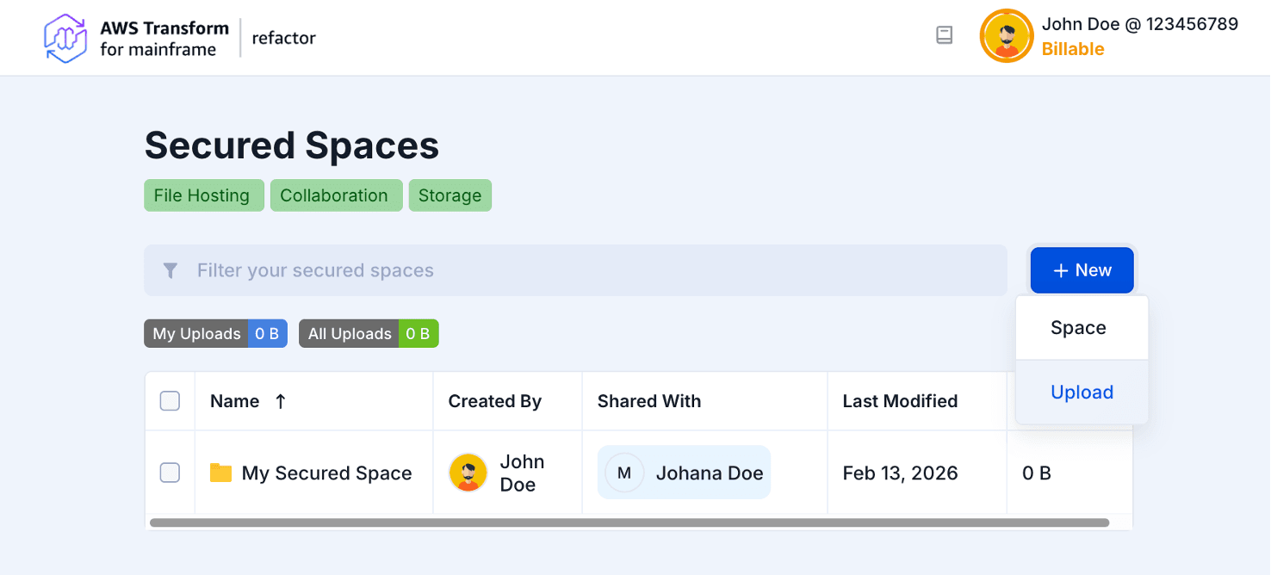
Task: Click the Billable link under John Doe
Action: 1072,49
